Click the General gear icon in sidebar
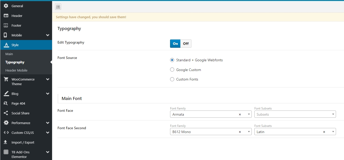This screenshot has width=344, height=160. (x=6, y=6)
